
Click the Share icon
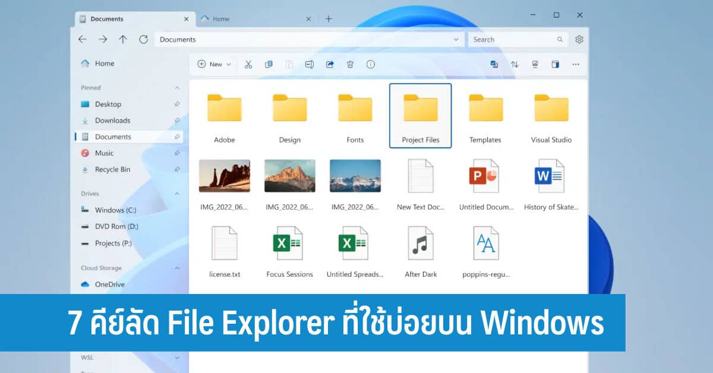click(330, 64)
